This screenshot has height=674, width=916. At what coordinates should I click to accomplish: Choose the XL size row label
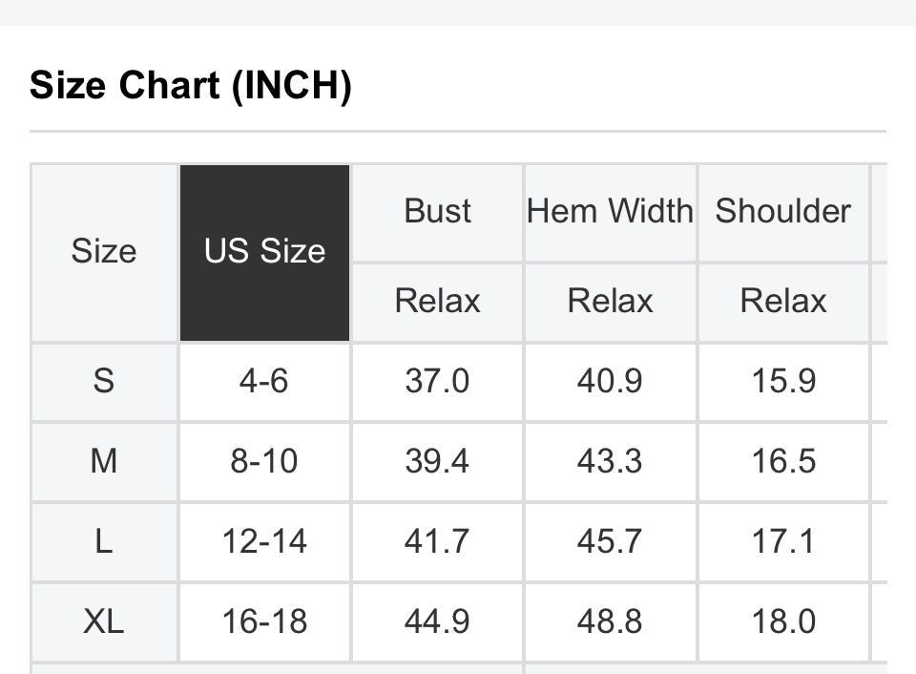103,622
